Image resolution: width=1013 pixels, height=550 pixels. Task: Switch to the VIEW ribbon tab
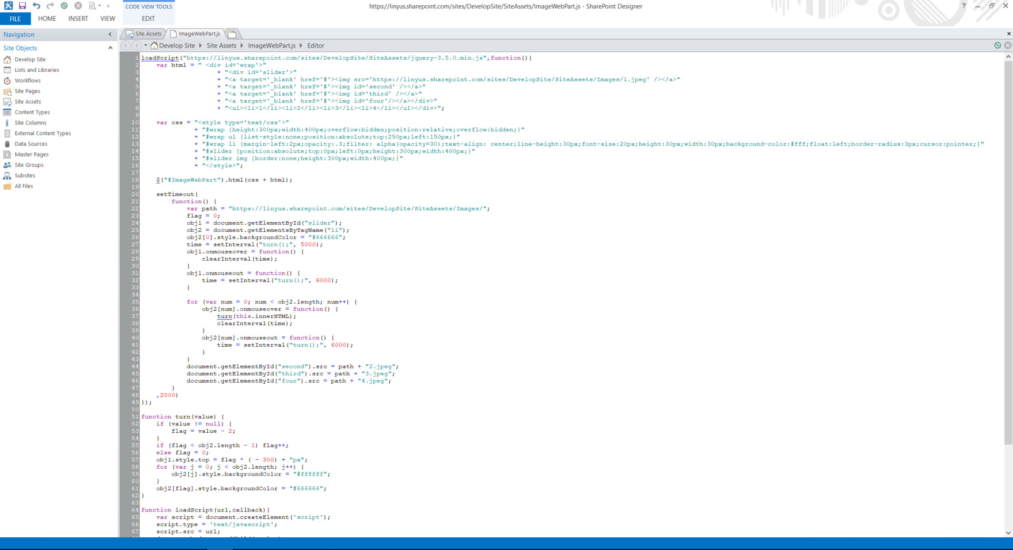pyautogui.click(x=108, y=18)
